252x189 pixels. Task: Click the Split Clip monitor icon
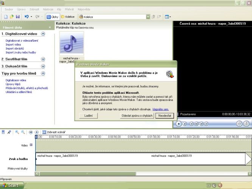(x=239, y=124)
